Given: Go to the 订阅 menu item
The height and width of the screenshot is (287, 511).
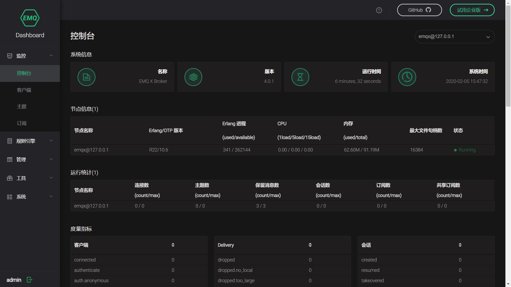Looking at the screenshot, I should point(22,123).
